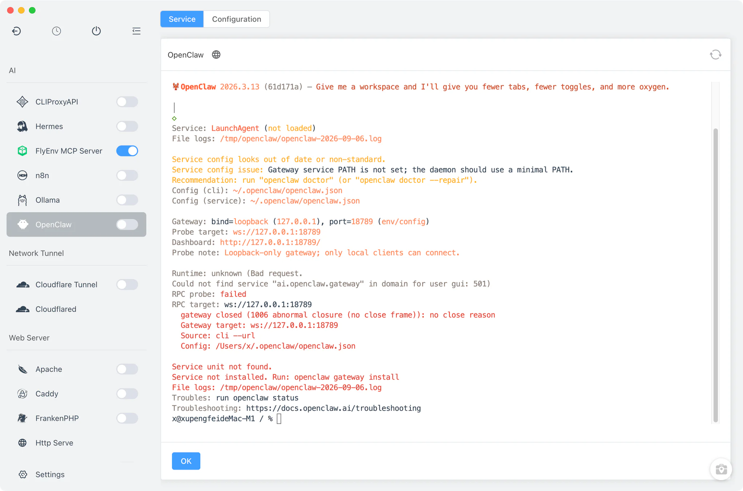Click the Ollama llama icon
743x491 pixels.
(x=22, y=200)
